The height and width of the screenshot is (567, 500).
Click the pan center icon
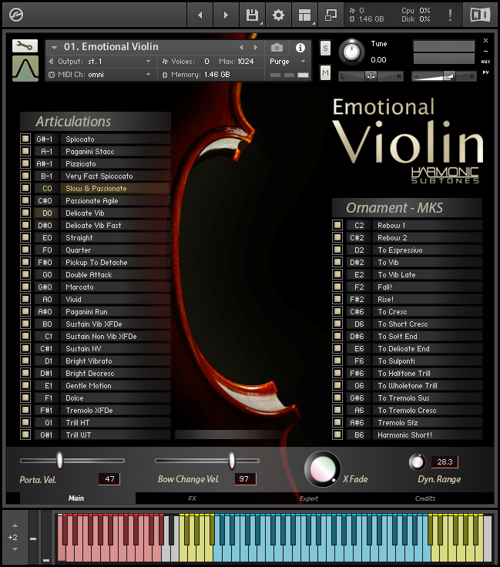click(371, 76)
